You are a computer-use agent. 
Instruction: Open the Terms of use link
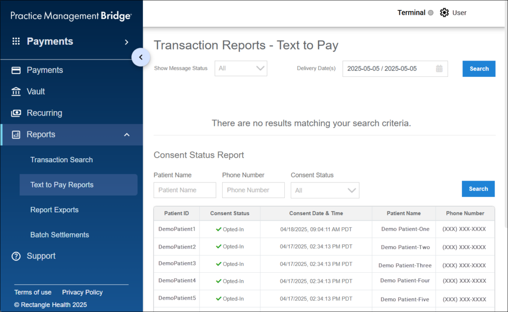click(33, 292)
